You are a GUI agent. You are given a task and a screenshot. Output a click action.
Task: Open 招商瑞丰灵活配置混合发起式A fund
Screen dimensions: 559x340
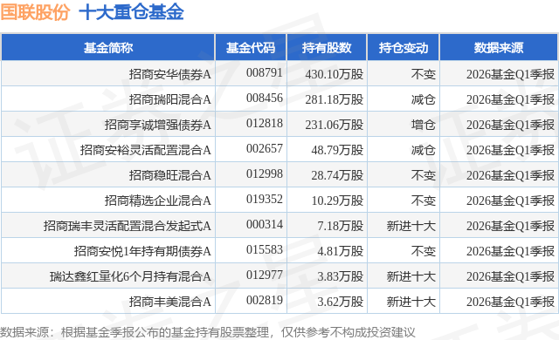pyautogui.click(x=128, y=226)
